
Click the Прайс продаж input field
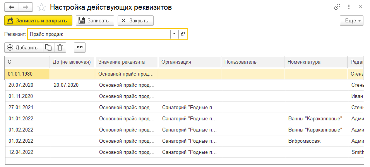(x=99, y=34)
